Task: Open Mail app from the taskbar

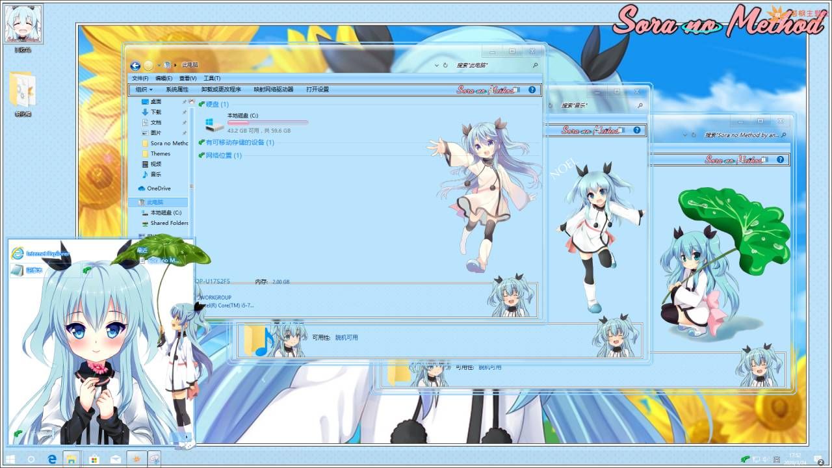Action: [115, 459]
